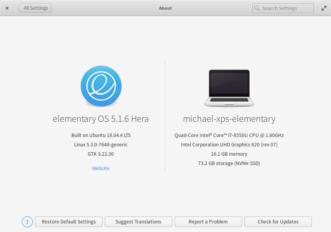Select the elementary OS 5.1.6 Hera text

101,119
